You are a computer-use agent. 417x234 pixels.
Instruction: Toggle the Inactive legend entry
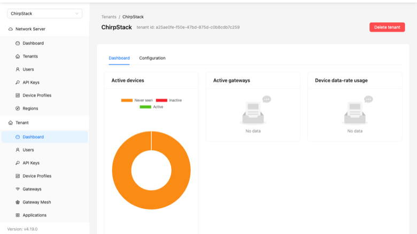click(x=169, y=100)
